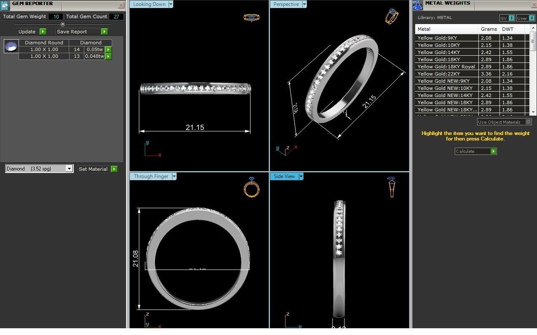Click the Perspective viewport ring icon
Viewport: 537px width, 335px height.
pyautogui.click(x=392, y=16)
